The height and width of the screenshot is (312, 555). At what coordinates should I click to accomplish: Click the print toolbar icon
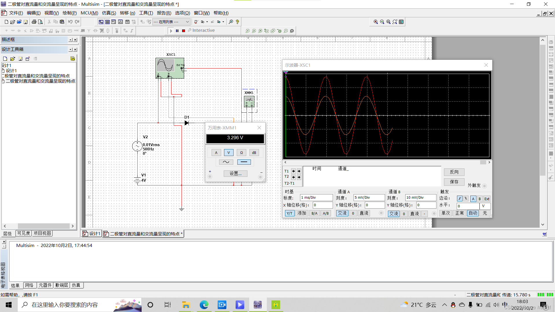point(34,22)
